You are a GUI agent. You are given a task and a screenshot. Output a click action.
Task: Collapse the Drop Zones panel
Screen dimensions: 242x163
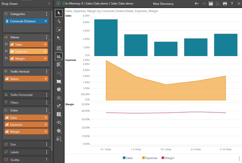[49, 4]
